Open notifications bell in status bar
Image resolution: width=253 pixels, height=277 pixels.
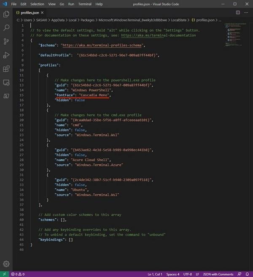click(x=247, y=274)
